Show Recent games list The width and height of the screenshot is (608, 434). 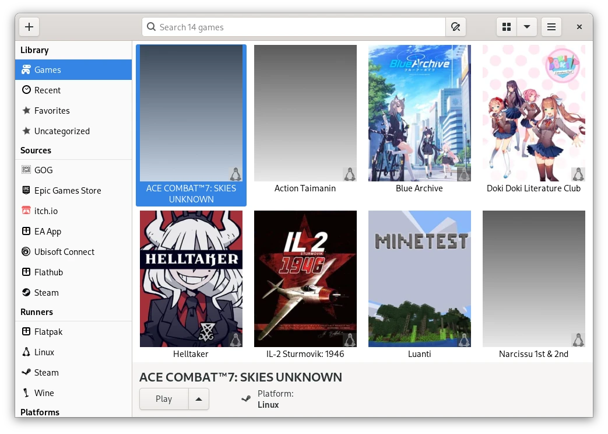47,90
